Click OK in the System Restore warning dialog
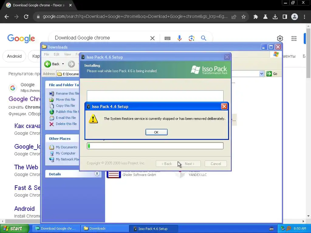 (156, 132)
